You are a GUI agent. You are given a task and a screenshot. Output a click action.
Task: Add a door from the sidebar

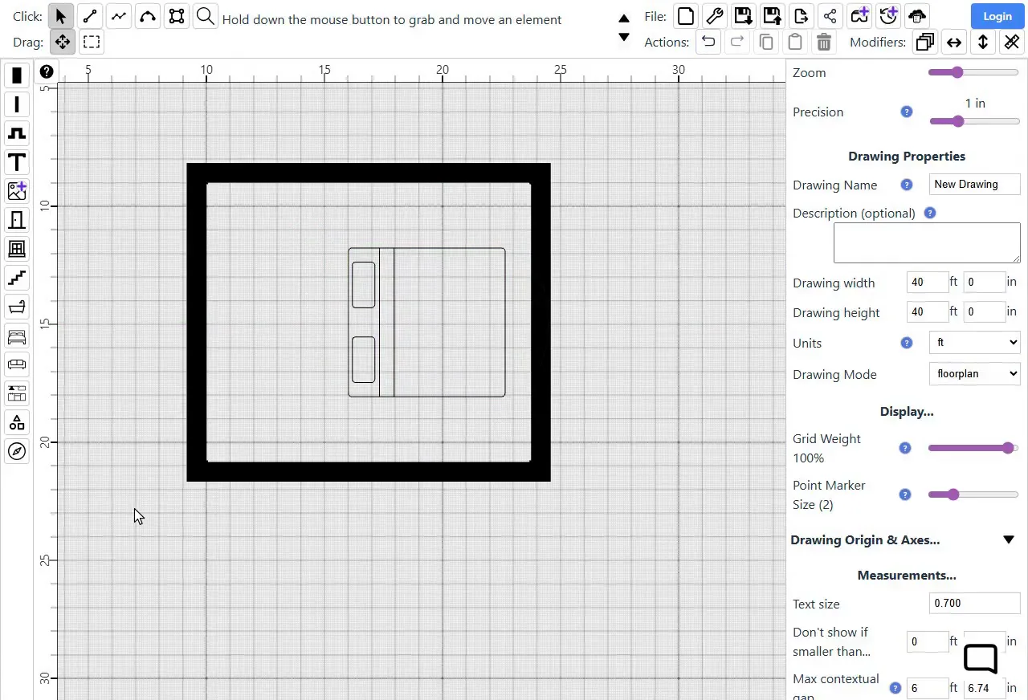[x=17, y=220]
